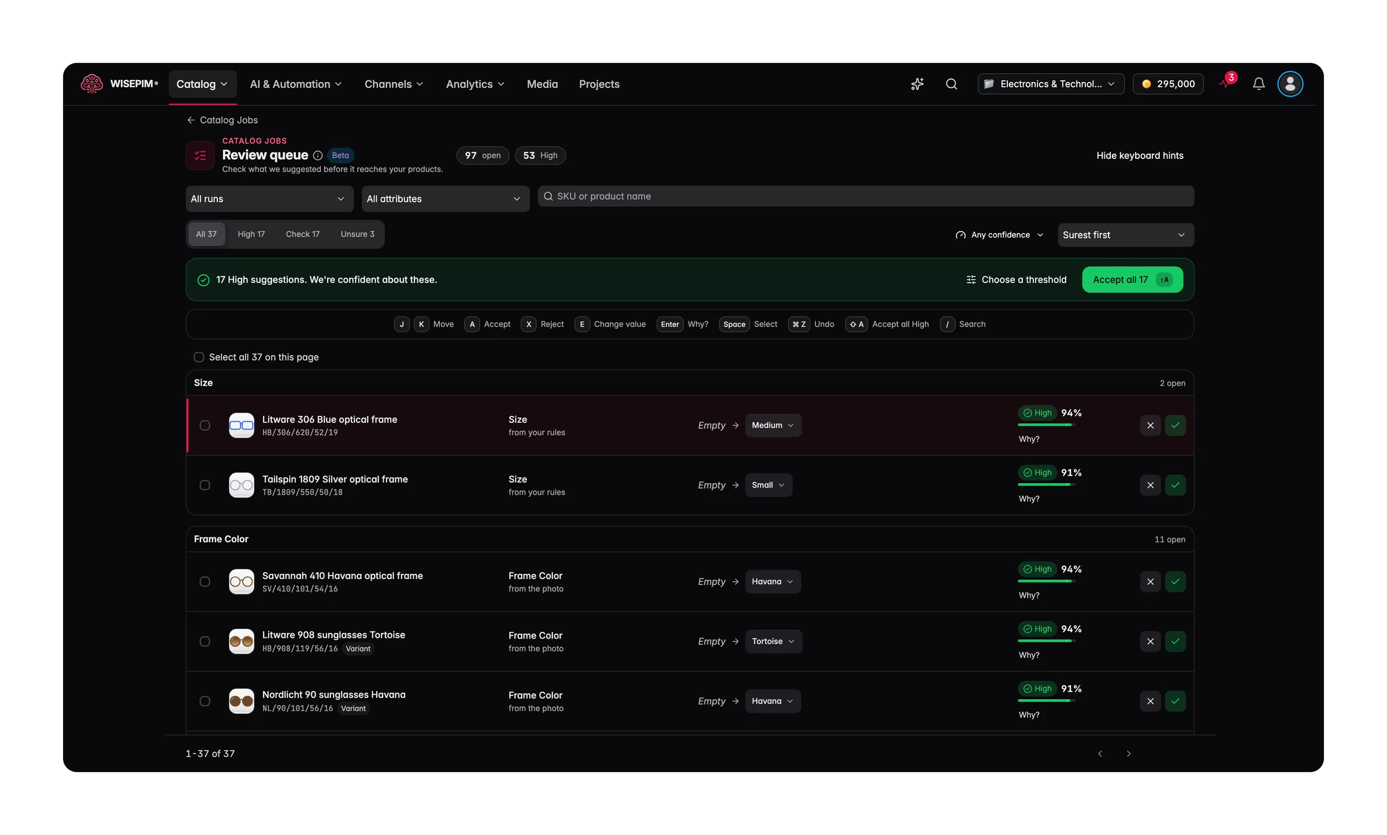This screenshot has height=835, width=1387.
Task: Open the Channels menu
Action: click(394, 84)
